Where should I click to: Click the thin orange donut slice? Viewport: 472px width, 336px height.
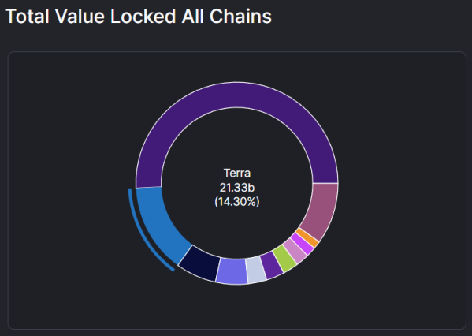[307, 237]
